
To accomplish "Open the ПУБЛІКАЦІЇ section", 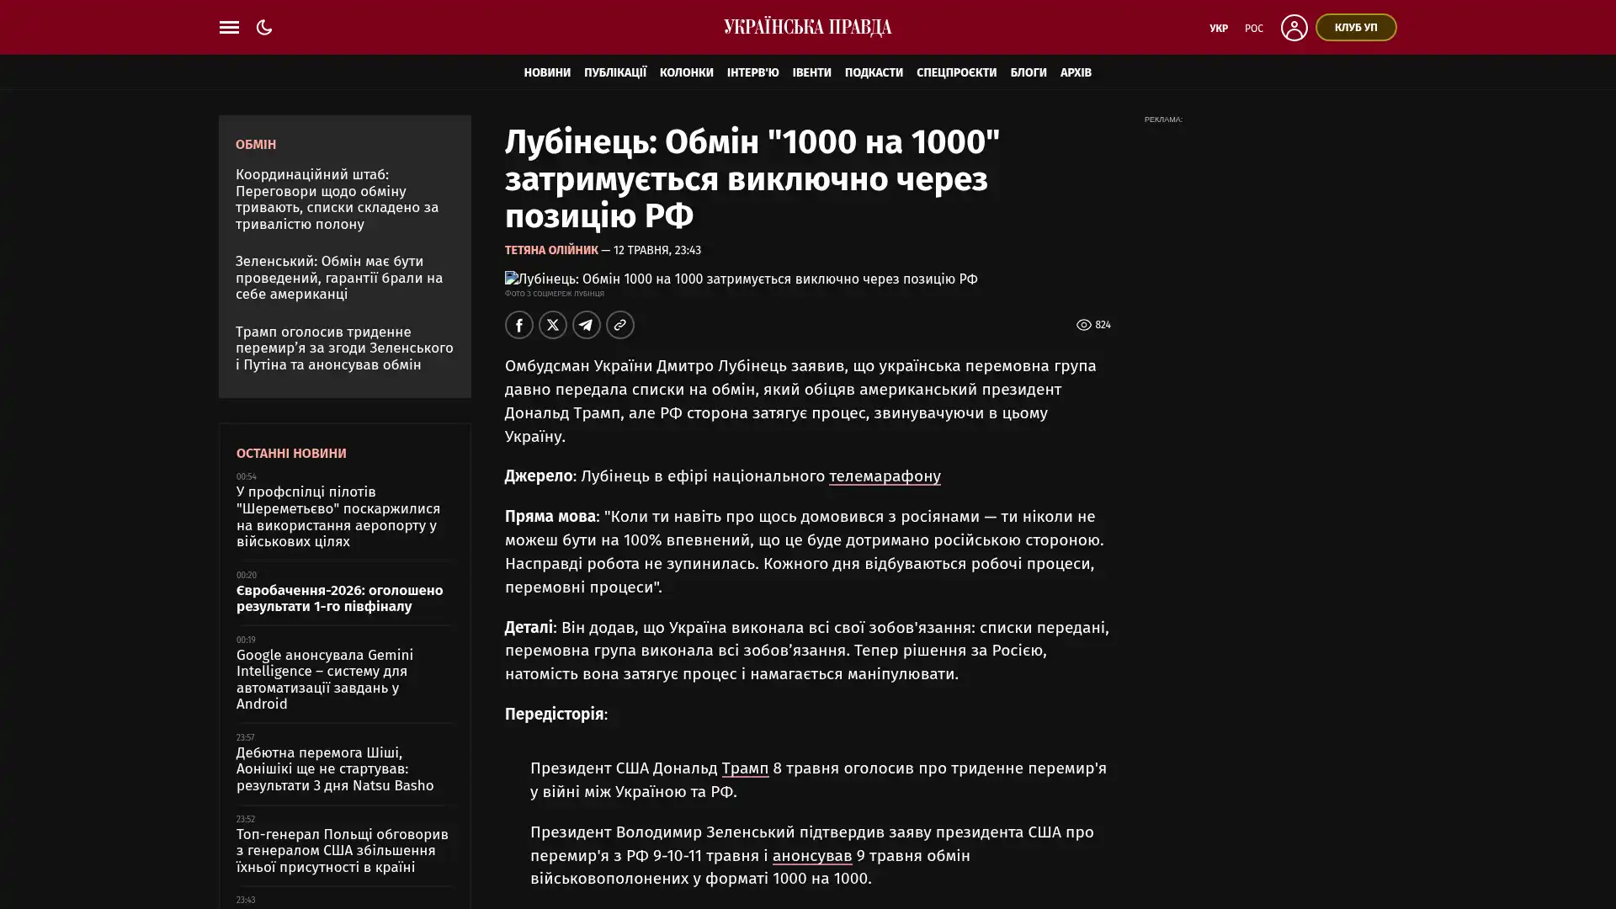I will (x=614, y=72).
